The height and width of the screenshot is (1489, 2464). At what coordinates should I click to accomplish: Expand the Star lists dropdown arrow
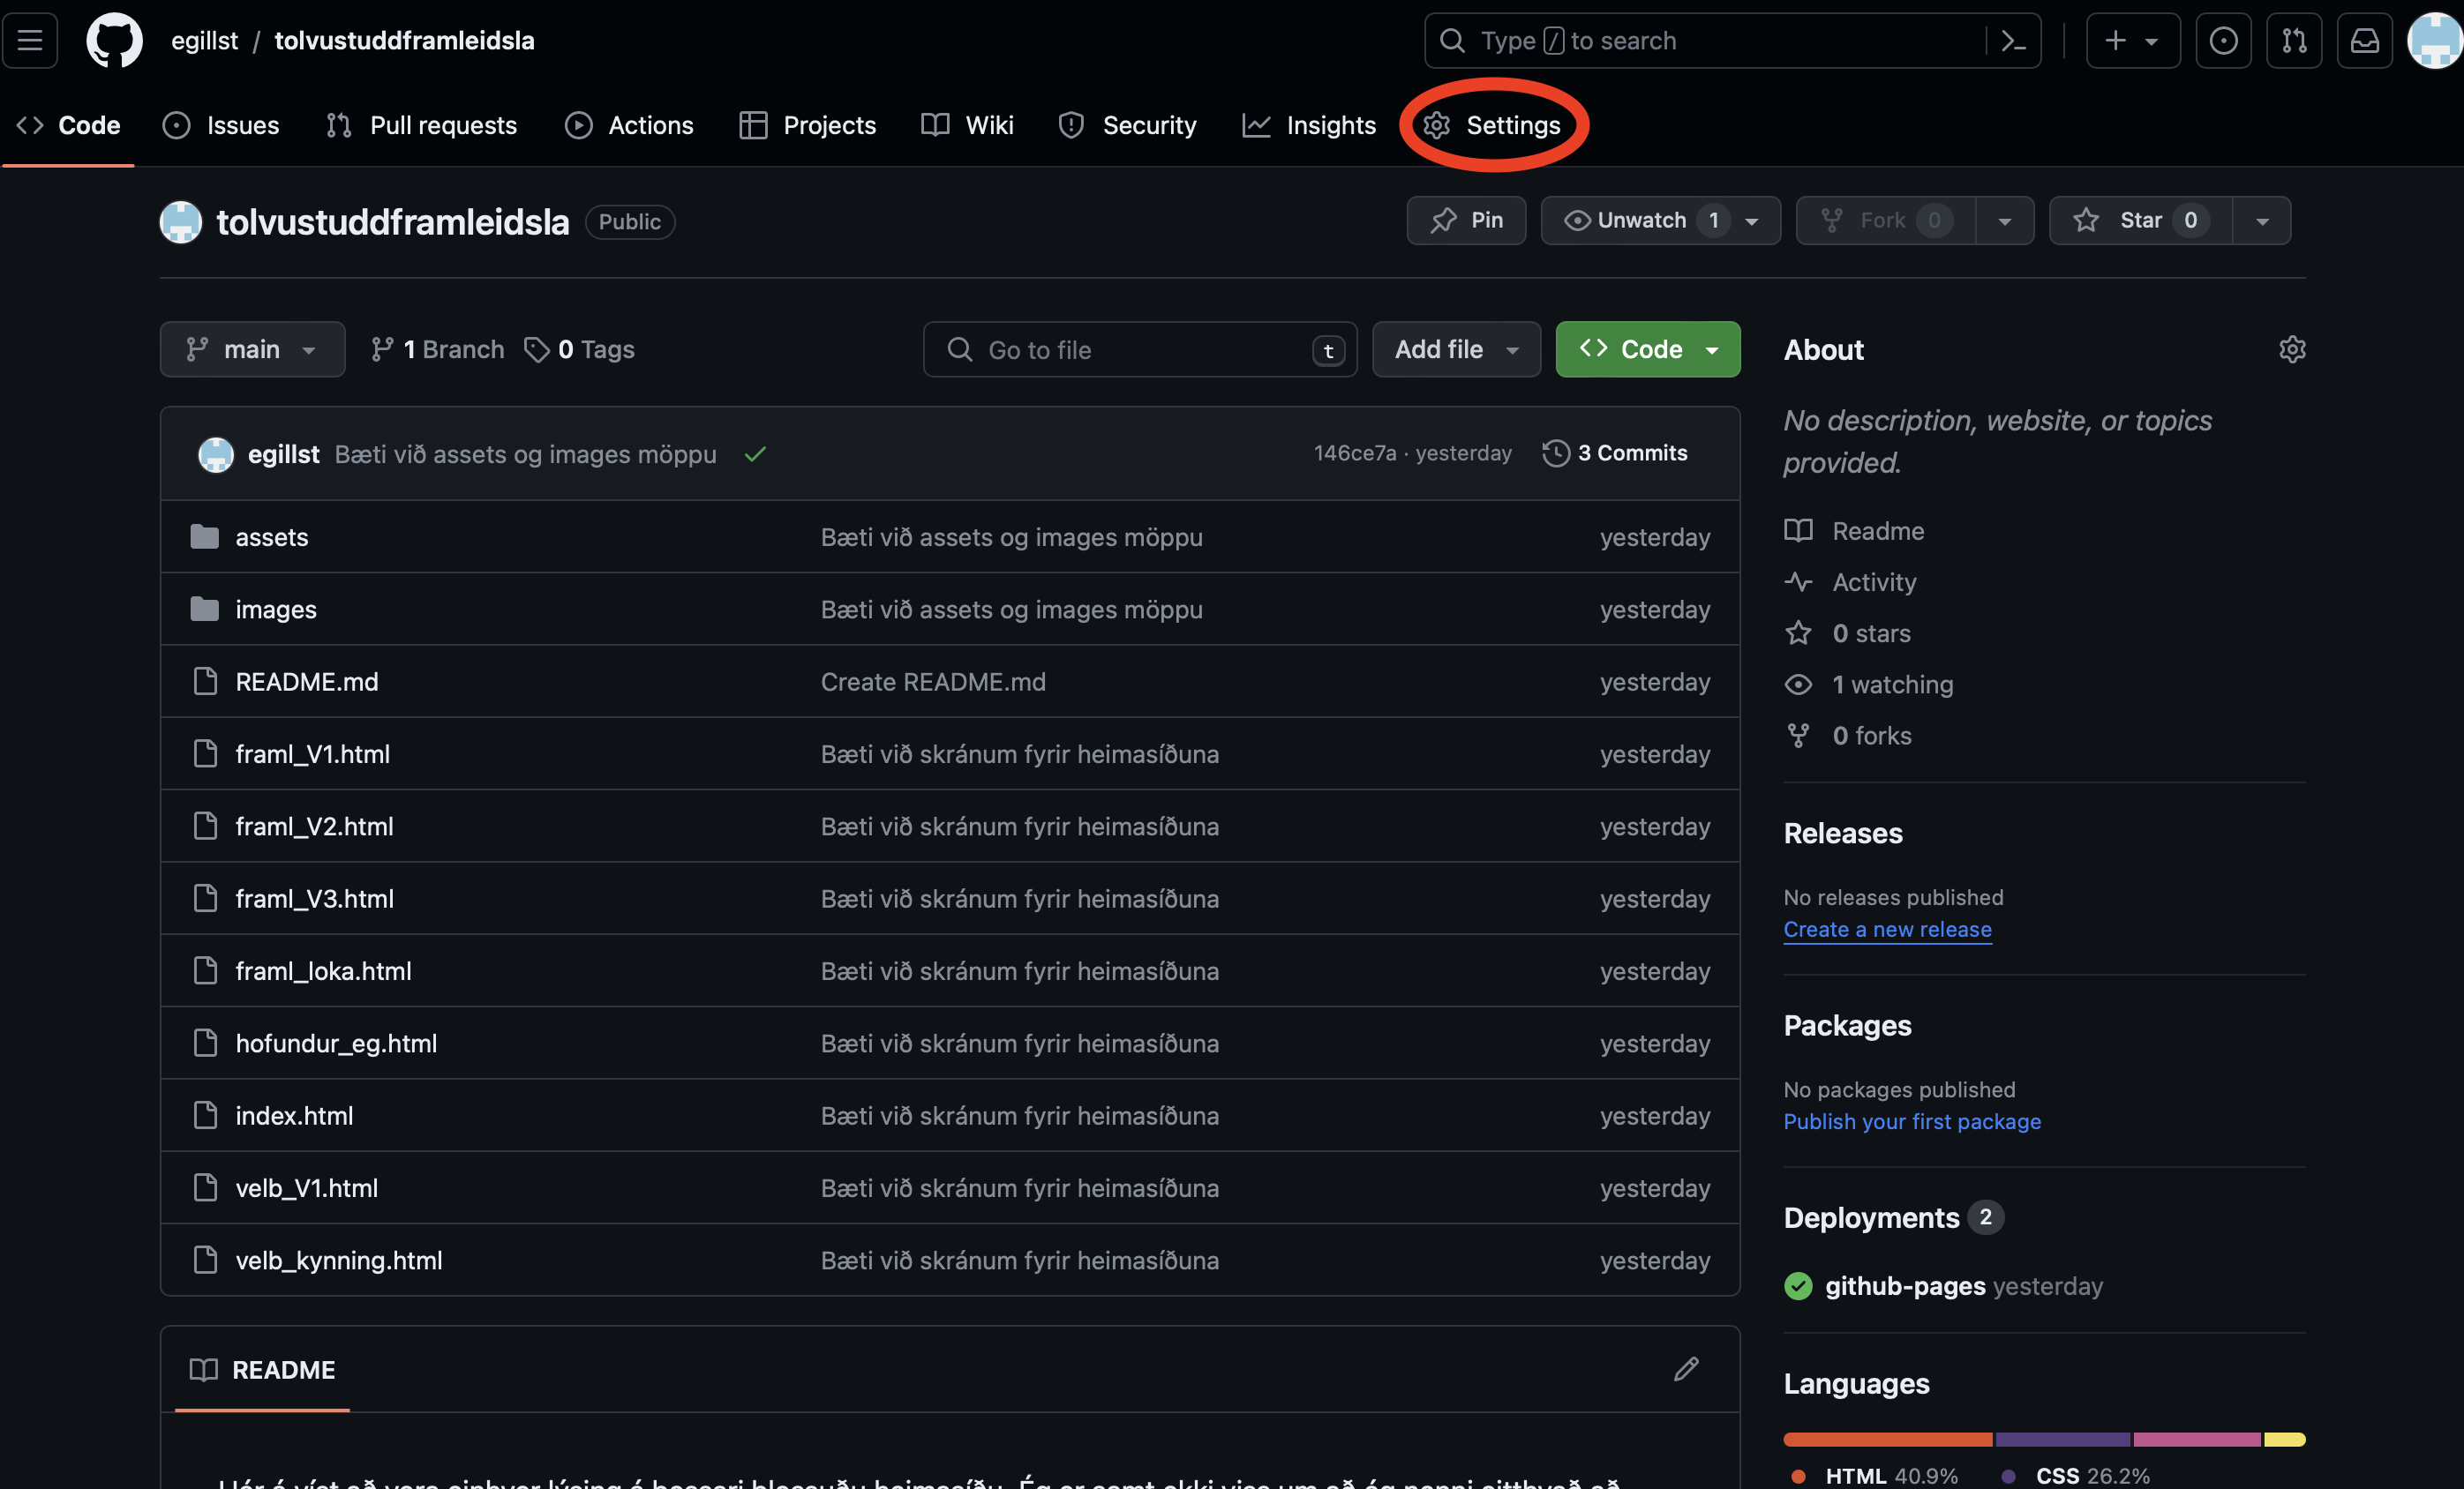point(2262,221)
